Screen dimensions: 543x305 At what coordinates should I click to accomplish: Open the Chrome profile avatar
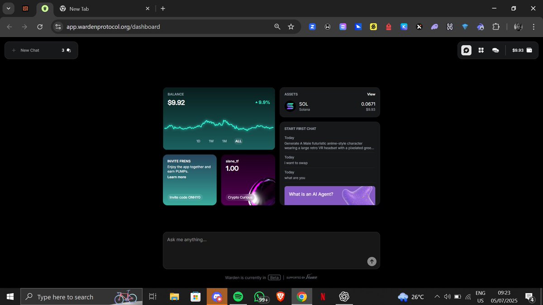coord(518,27)
